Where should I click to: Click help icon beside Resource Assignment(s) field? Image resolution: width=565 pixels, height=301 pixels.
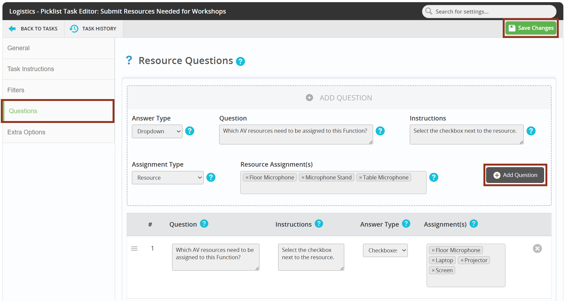point(434,178)
